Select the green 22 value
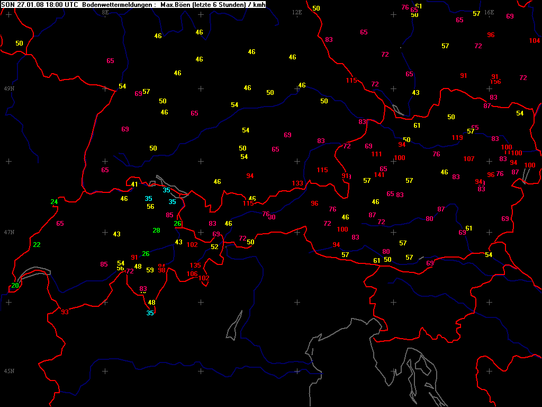Viewport: 542px width, 407px height. tap(37, 245)
